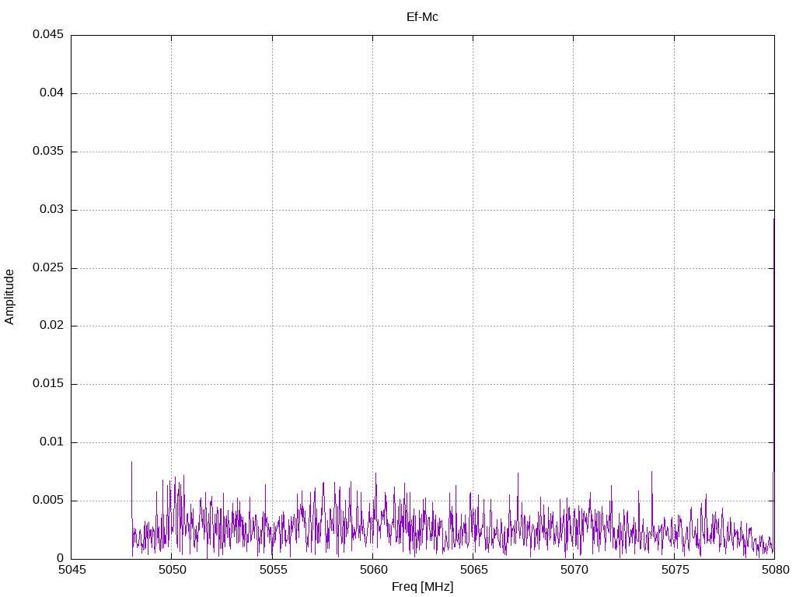This screenshot has height=597, width=796.
Task: Click the 0.025 y-axis tick label
Action: tap(47, 268)
